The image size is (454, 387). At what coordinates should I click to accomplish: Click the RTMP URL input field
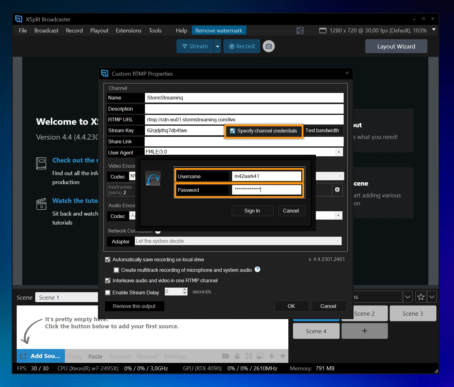(244, 120)
